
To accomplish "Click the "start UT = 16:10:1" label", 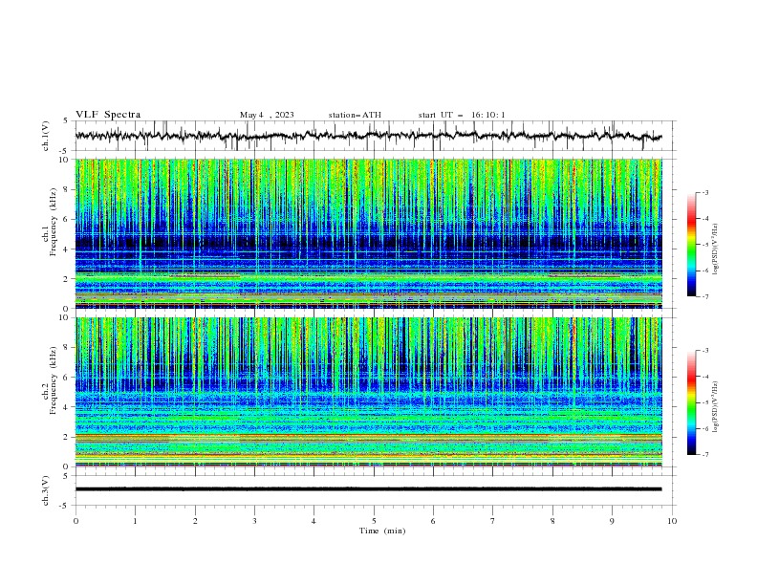I will click(462, 115).
